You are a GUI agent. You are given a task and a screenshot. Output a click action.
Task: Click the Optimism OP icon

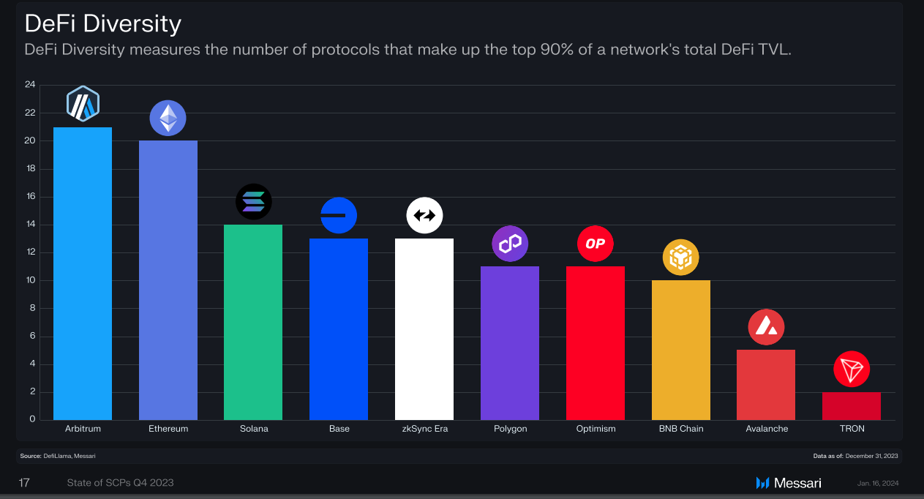596,244
